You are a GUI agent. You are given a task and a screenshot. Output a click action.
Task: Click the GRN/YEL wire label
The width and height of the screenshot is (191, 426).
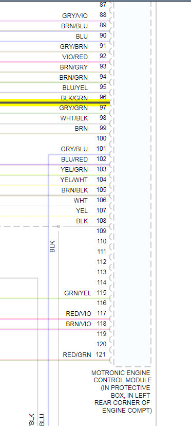[x=78, y=293]
